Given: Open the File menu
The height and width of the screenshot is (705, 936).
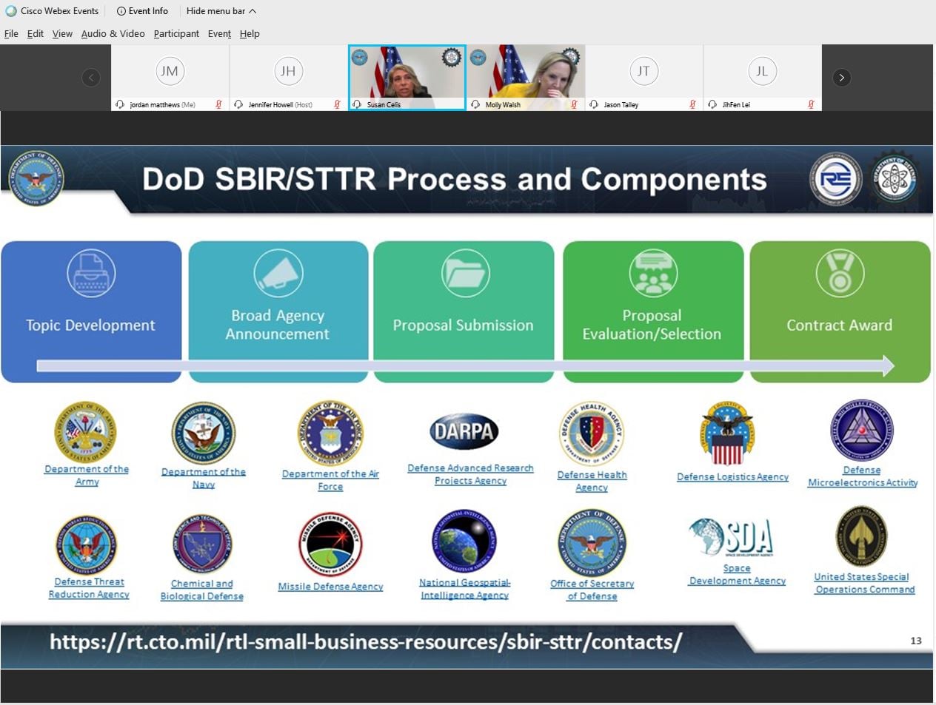Looking at the screenshot, I should tap(11, 33).
